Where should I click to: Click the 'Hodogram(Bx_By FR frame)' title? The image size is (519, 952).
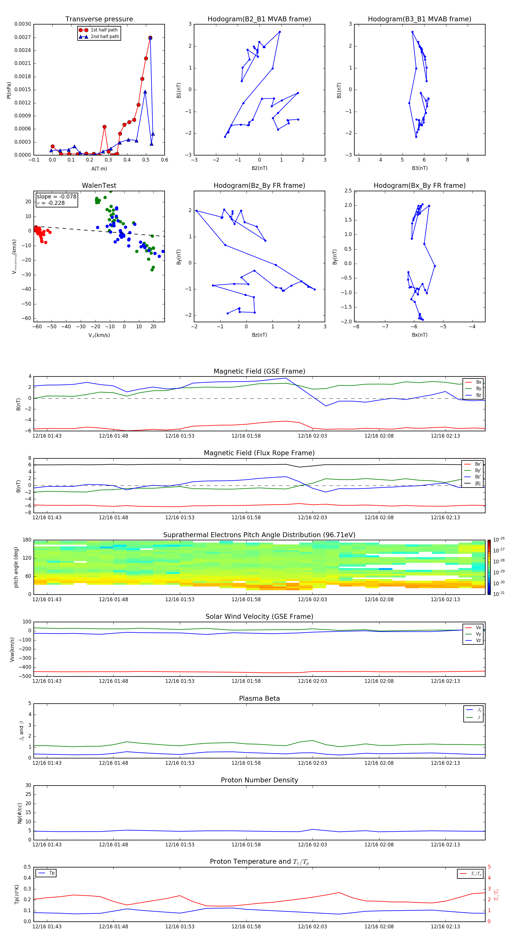(x=420, y=185)
